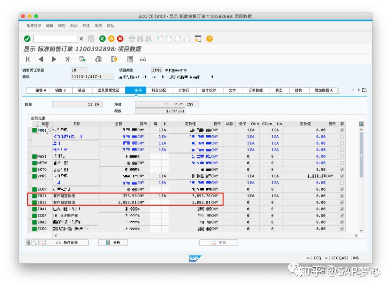
Task: Click the 物料 field 11113-1/41Z-1
Action: 92,77
